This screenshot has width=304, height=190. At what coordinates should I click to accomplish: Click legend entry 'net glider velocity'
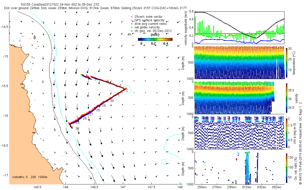pyautogui.click(x=147, y=27)
